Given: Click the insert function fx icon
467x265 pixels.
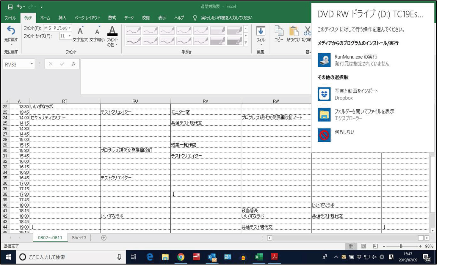Looking at the screenshot, I should click(73, 64).
